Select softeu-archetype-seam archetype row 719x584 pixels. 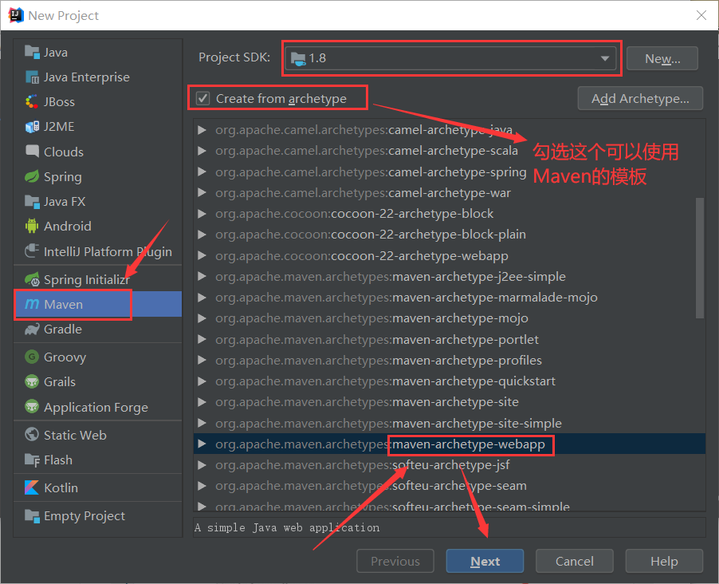450,486
